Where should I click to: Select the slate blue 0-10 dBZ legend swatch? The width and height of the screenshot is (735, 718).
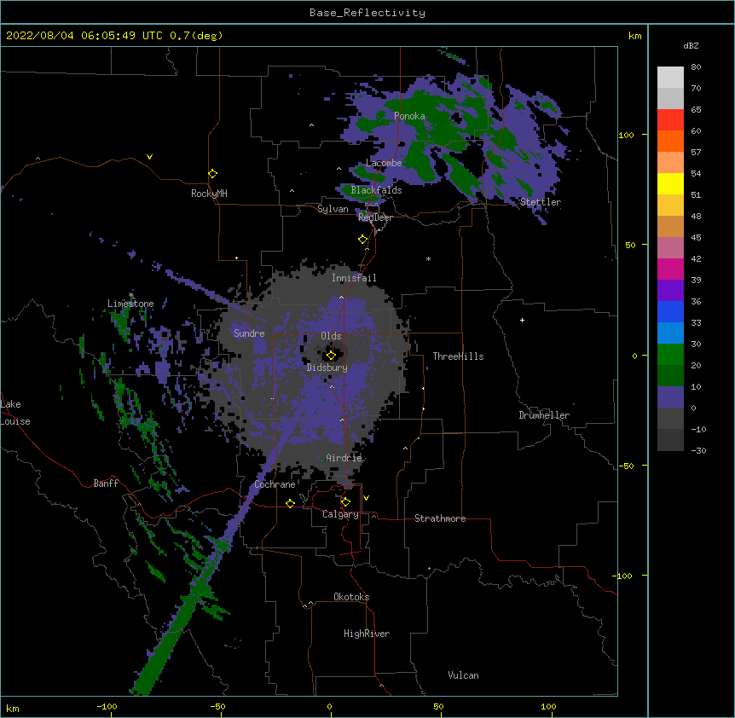670,397
